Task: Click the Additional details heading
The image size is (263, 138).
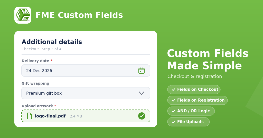Action: pyautogui.click(x=52, y=42)
